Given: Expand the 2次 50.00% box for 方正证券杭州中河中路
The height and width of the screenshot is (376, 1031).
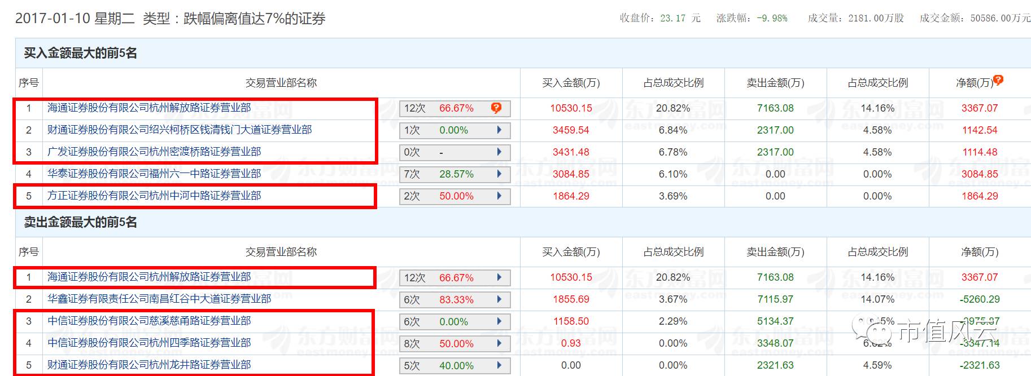Looking at the screenshot, I should (455, 196).
